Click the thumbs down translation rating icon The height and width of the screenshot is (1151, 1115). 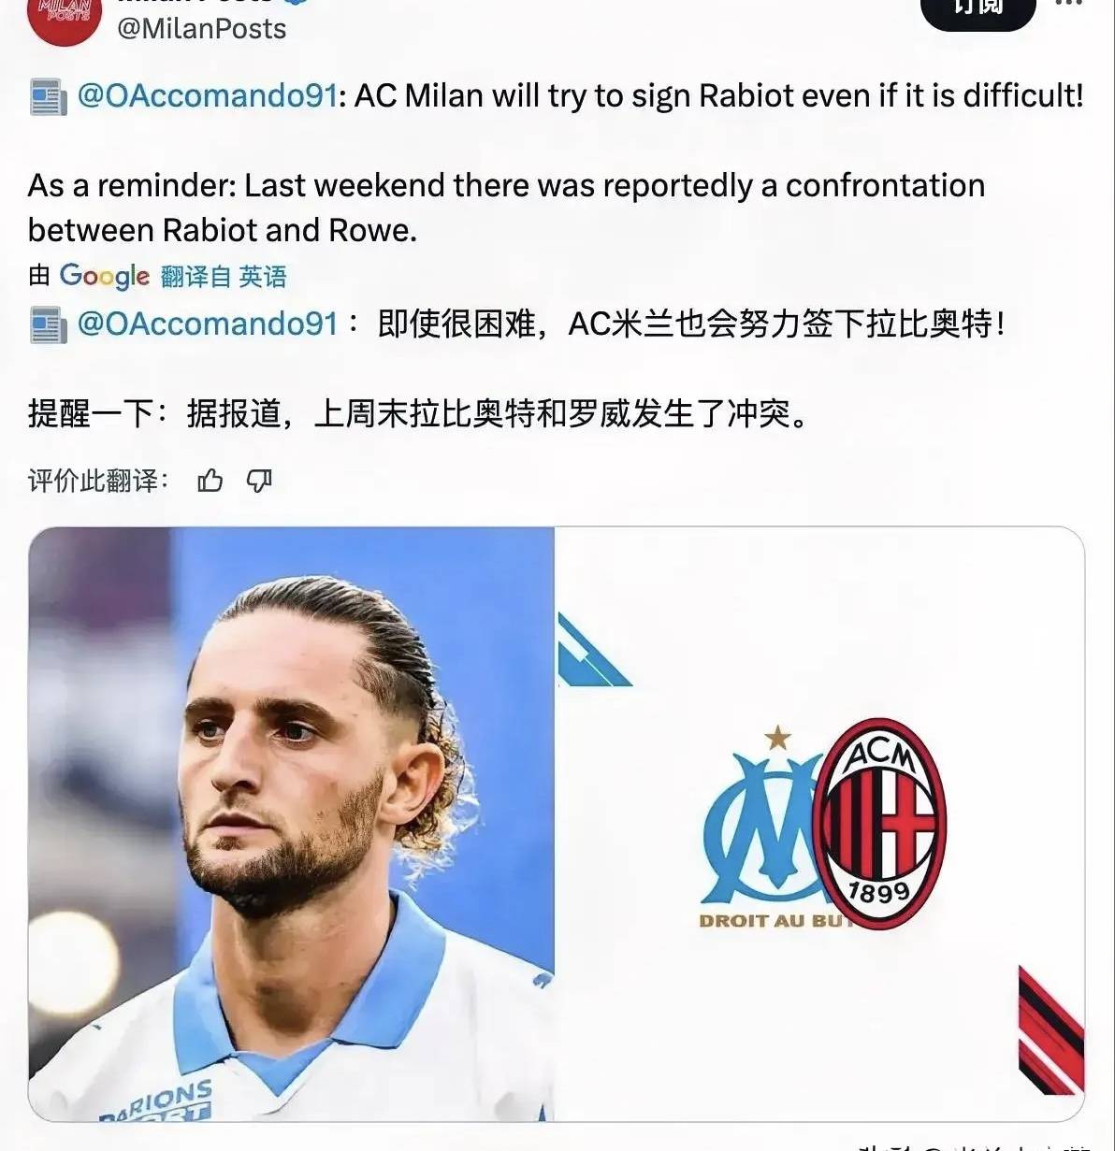pyautogui.click(x=259, y=481)
